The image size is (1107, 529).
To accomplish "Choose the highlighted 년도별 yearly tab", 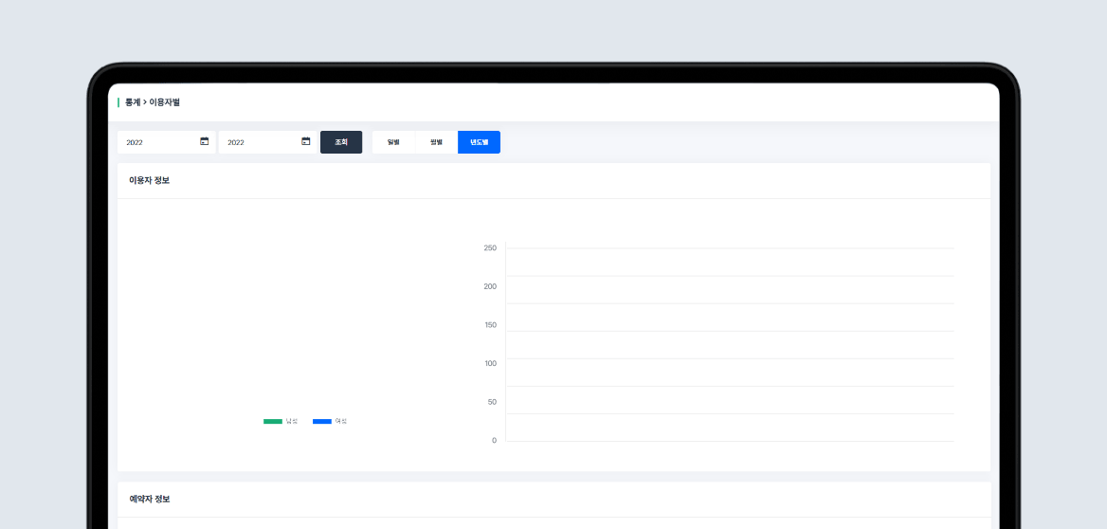I will tap(479, 142).
